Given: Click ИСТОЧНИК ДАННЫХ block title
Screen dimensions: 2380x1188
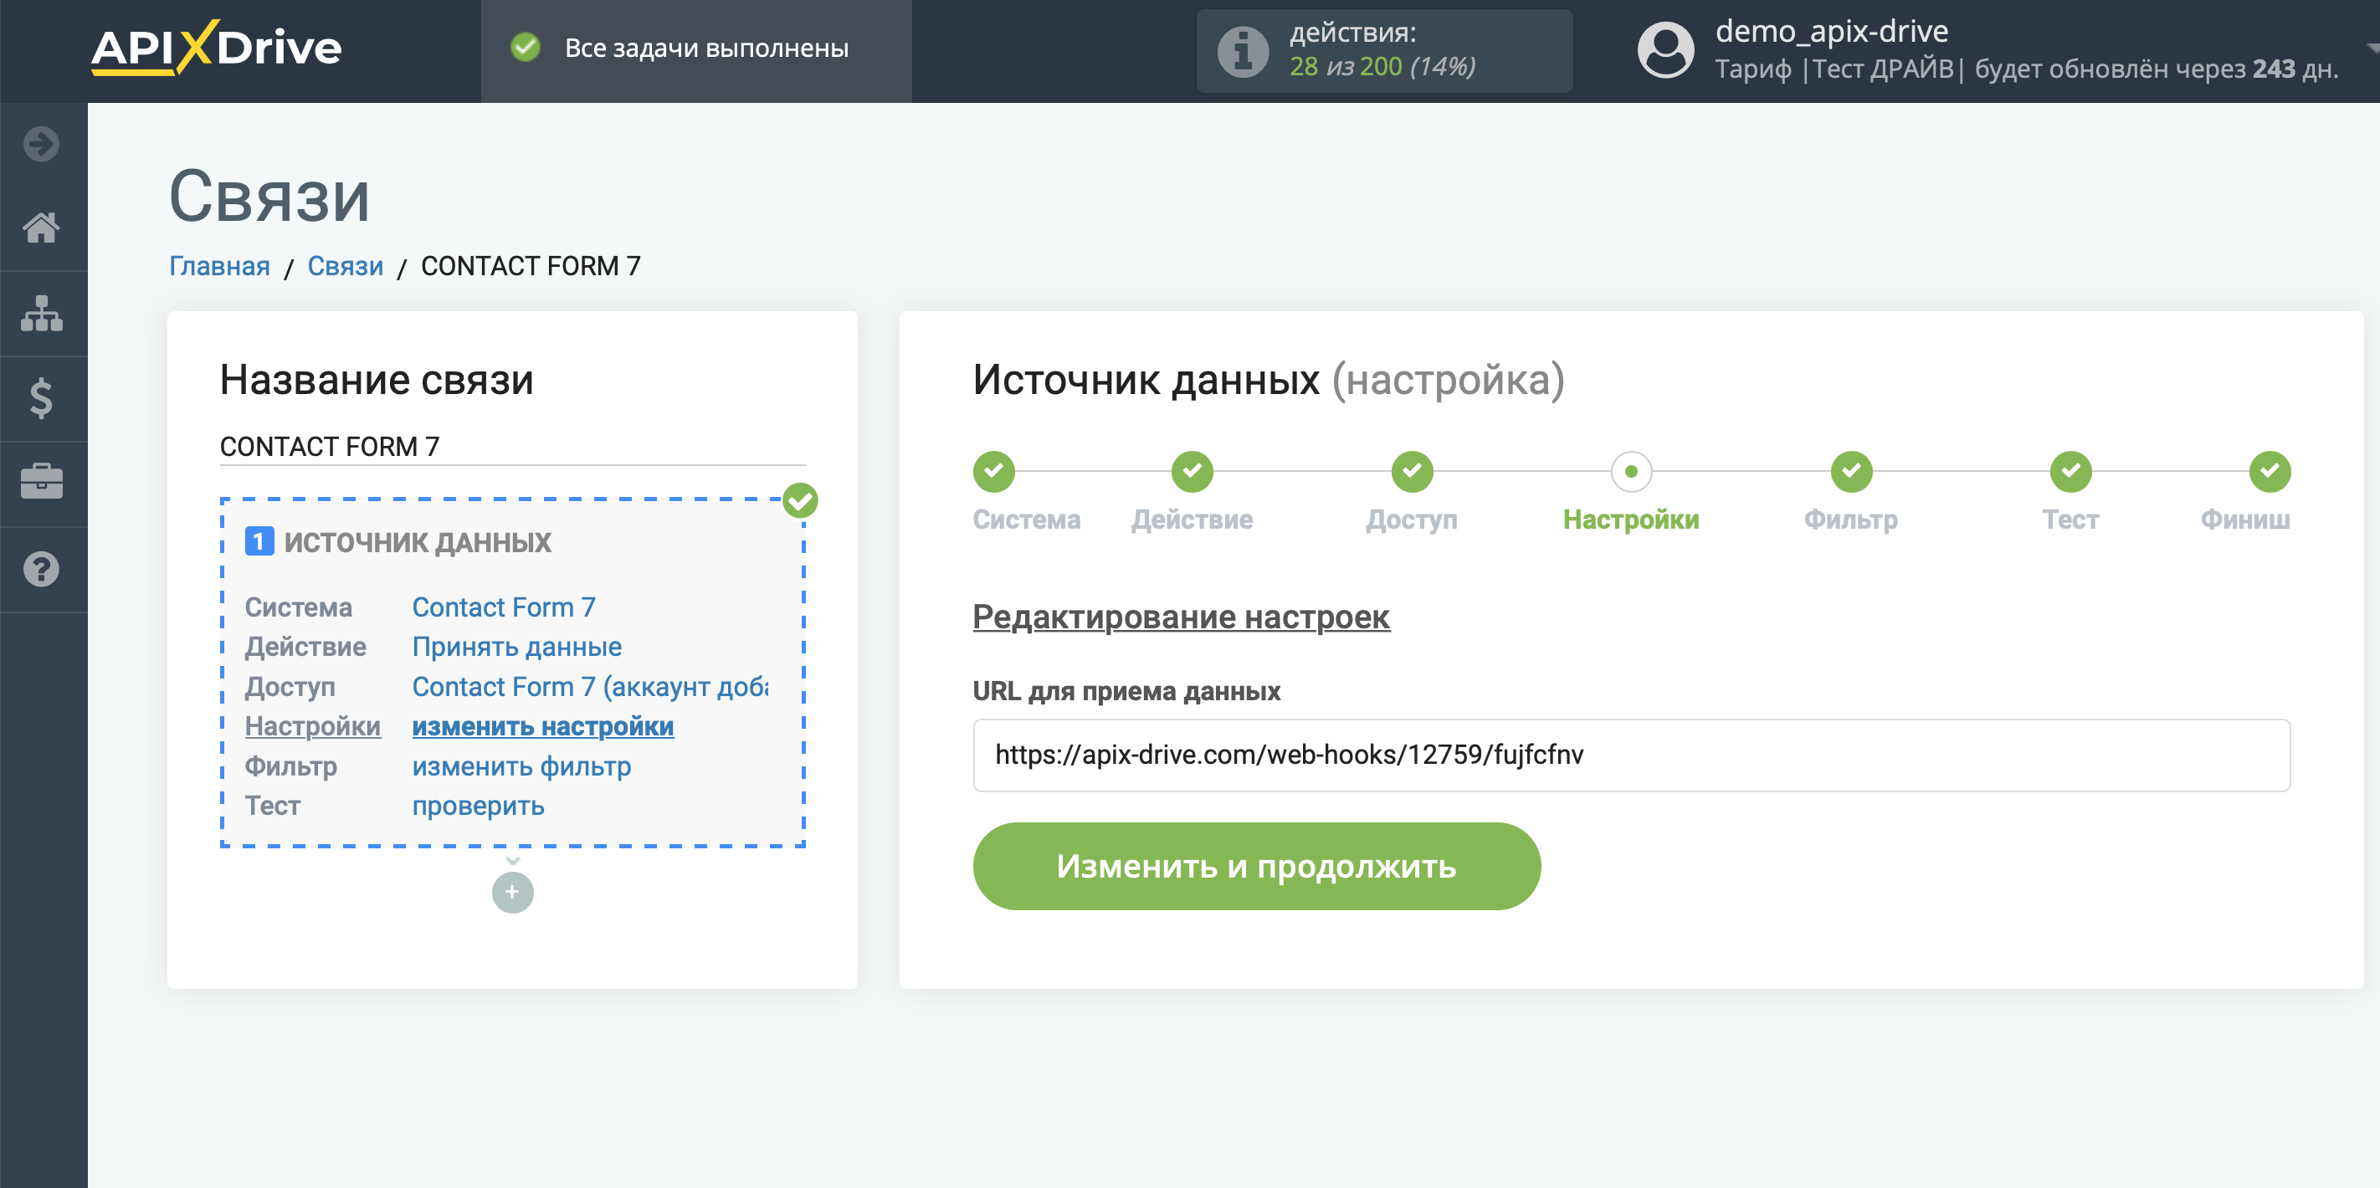Looking at the screenshot, I should pyautogui.click(x=417, y=541).
